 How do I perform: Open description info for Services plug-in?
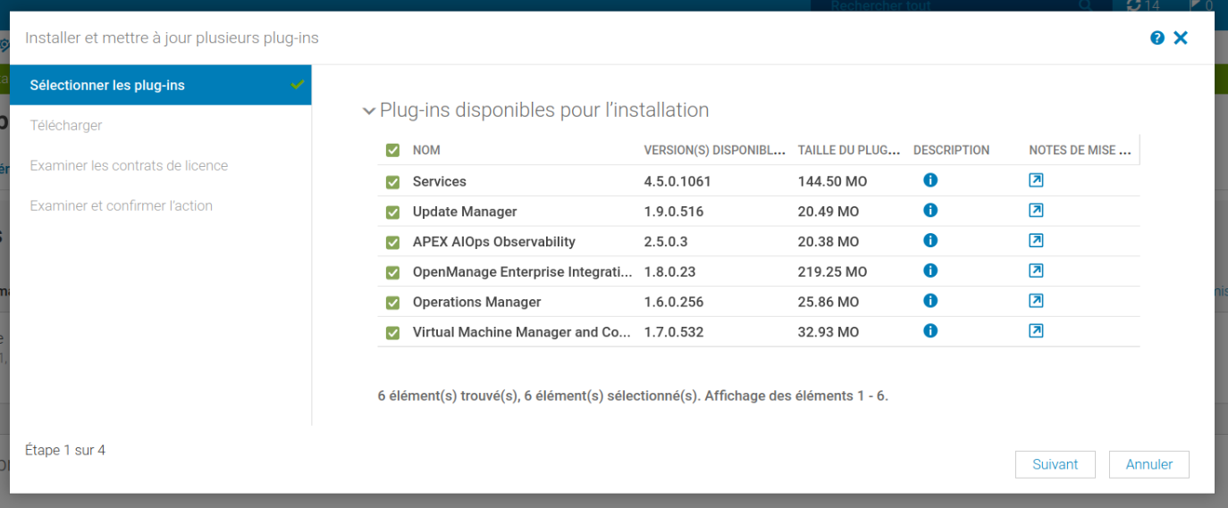929,180
